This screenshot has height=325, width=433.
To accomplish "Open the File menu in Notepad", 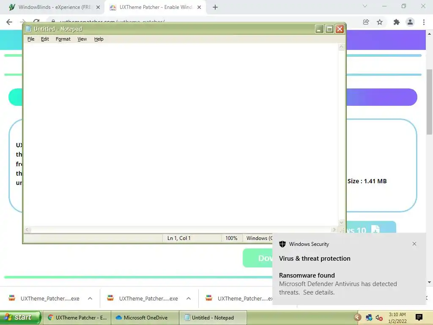I will (x=31, y=39).
